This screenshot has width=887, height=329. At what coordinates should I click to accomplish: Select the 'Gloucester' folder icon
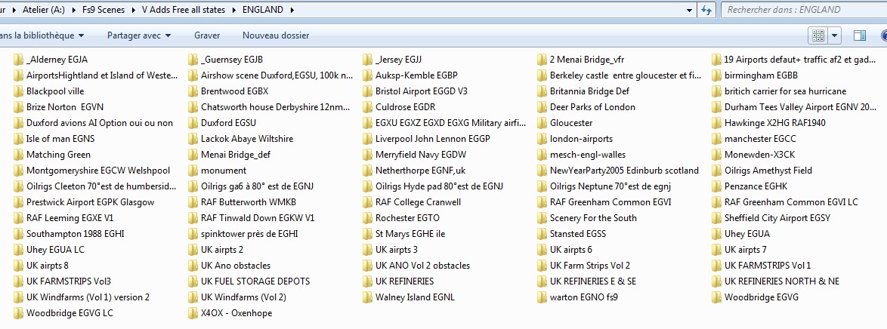pos(542,123)
